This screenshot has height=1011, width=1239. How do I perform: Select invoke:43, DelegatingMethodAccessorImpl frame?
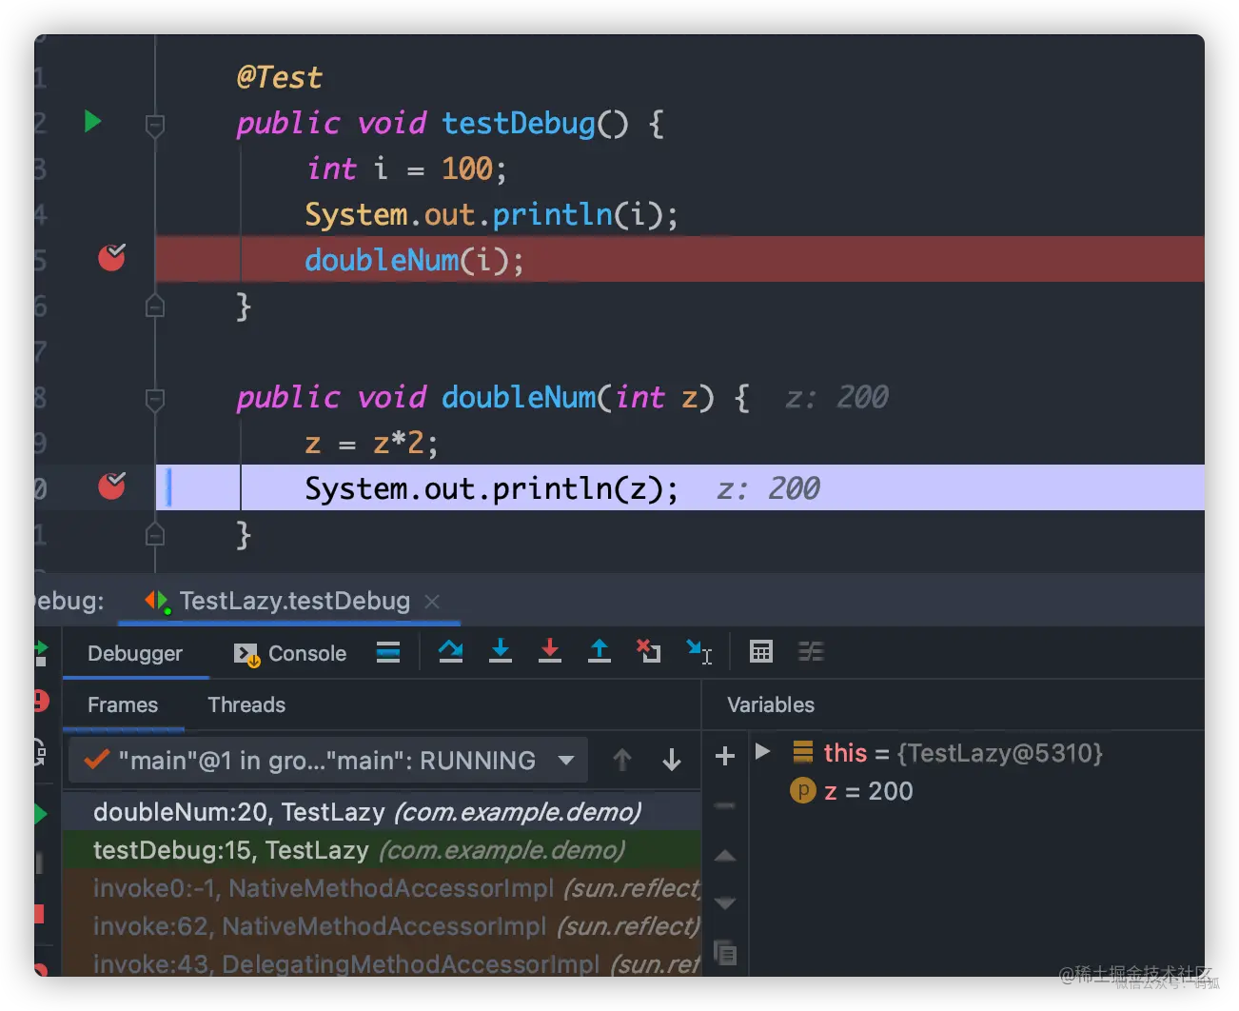click(x=382, y=962)
